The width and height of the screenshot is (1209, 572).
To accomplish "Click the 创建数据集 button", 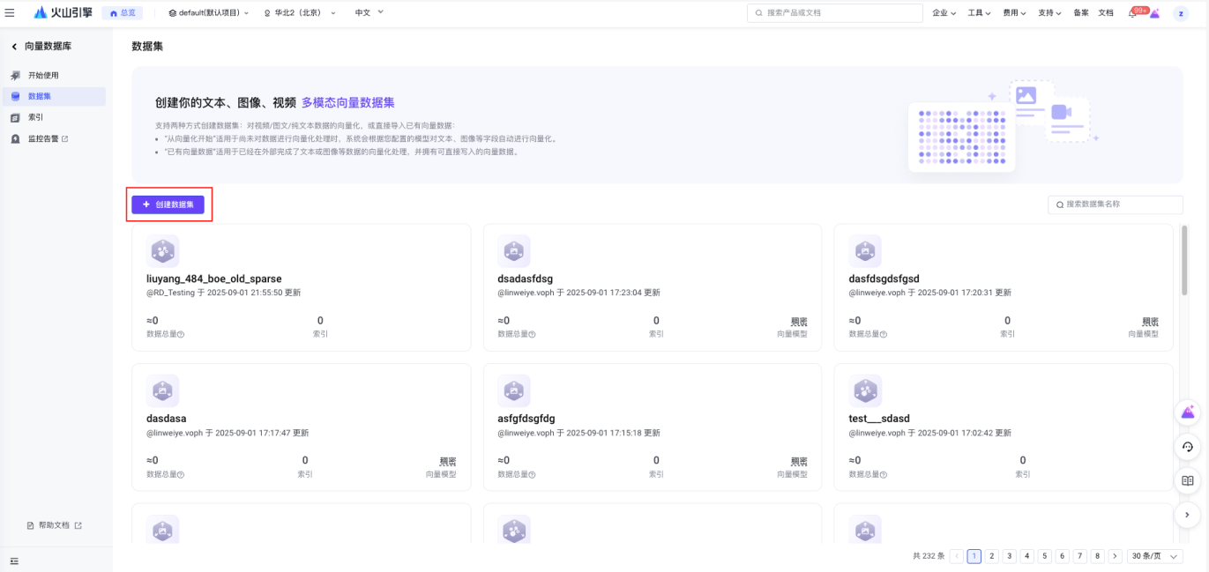I will click(x=168, y=204).
